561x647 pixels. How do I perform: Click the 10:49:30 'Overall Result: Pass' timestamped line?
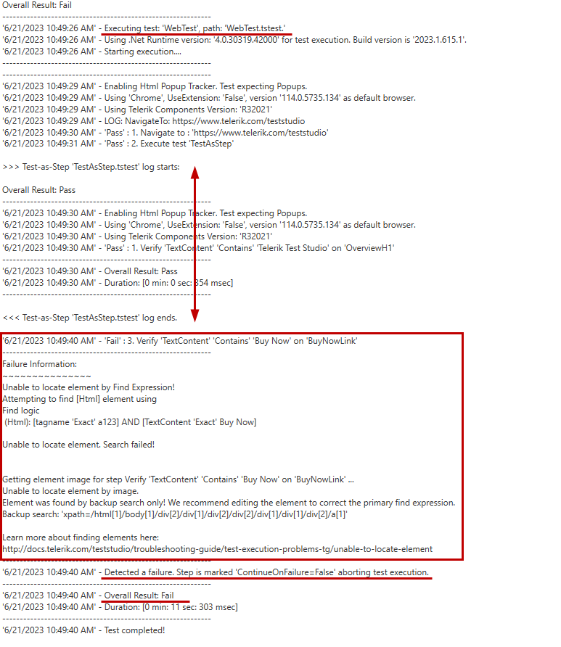coord(90,271)
